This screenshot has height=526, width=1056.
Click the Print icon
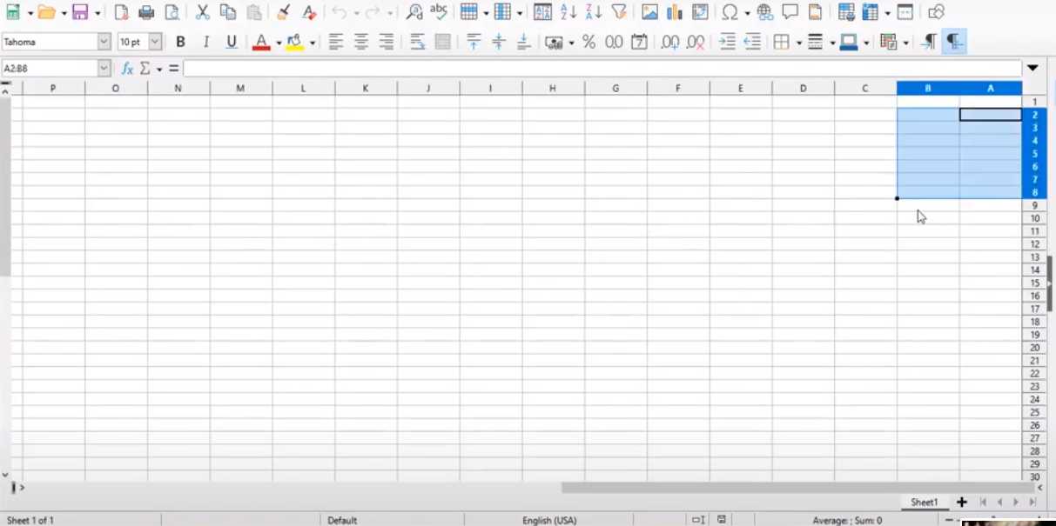click(146, 12)
